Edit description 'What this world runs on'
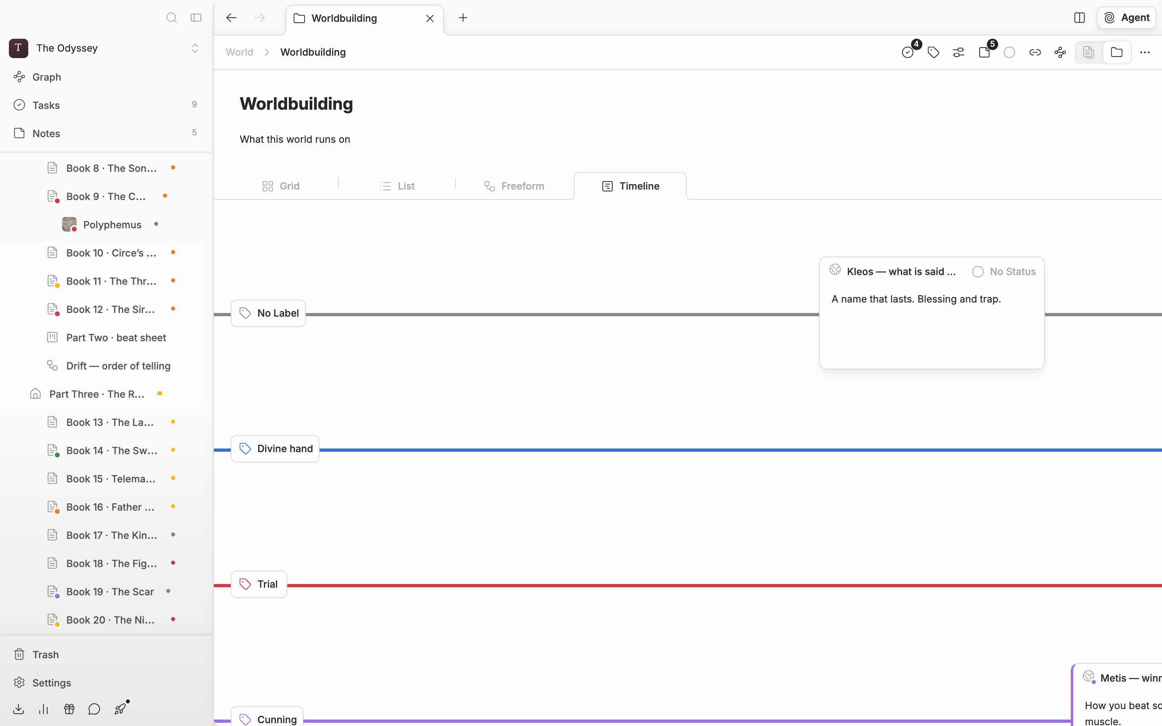1162x726 pixels. pyautogui.click(x=295, y=139)
